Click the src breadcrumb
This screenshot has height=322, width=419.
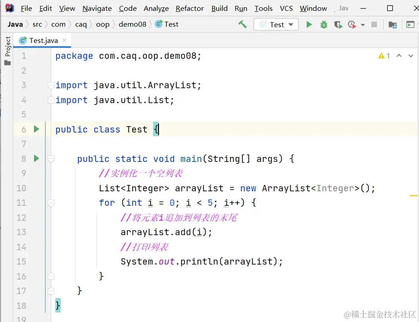click(37, 24)
